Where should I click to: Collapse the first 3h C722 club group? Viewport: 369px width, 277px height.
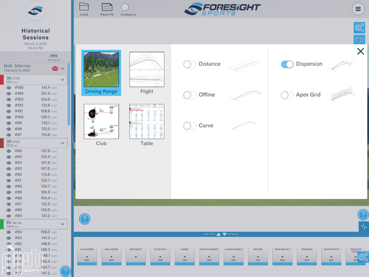(63, 79)
